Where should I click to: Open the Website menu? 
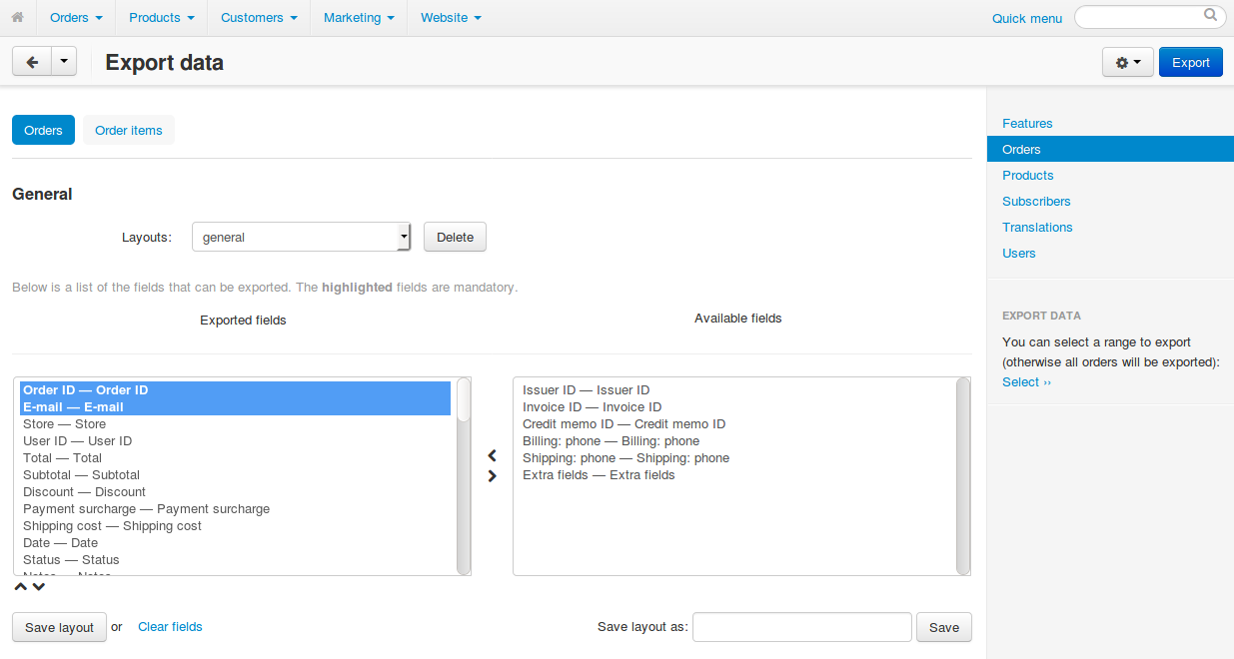tap(451, 18)
